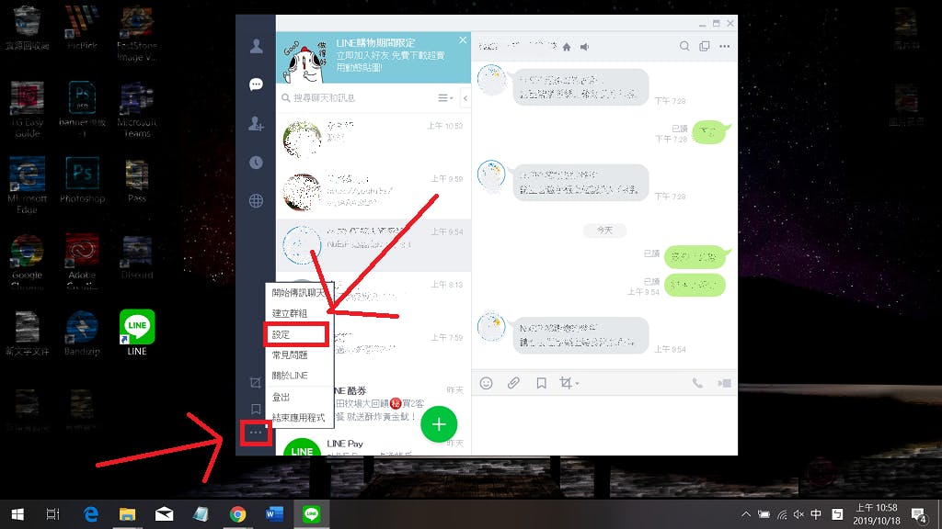This screenshot has height=529, width=942.
Task: Click the three-dot more button in sidebar
Action: click(256, 433)
